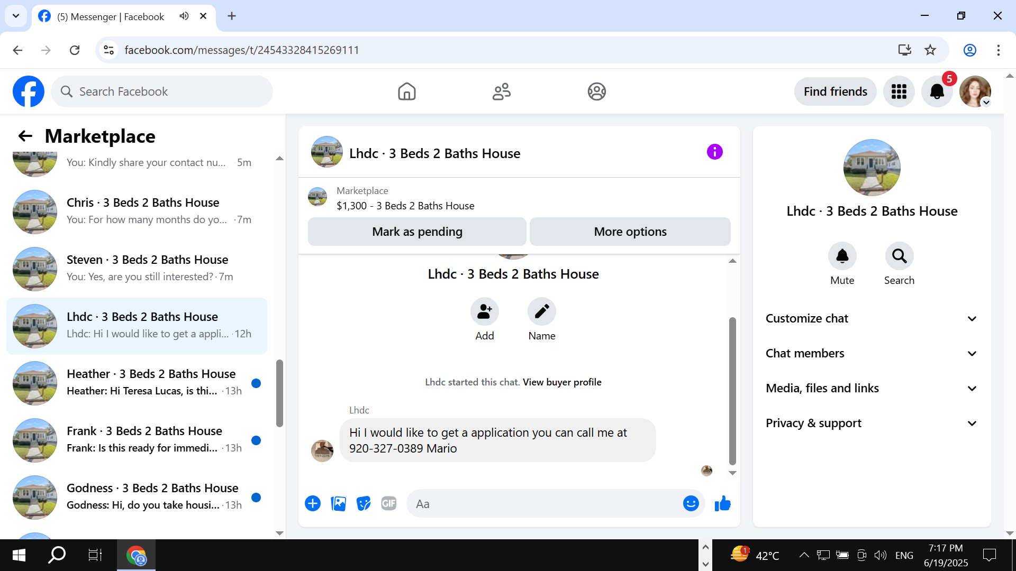Viewport: 1016px width, 571px height.
Task: Bookmark this page with star icon
Action: pos(930,50)
